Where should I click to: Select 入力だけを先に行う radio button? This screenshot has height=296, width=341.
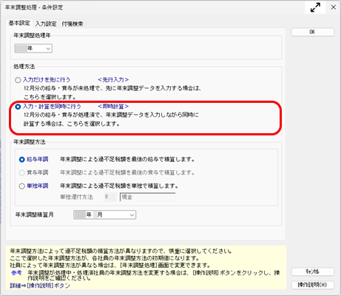tap(18, 80)
